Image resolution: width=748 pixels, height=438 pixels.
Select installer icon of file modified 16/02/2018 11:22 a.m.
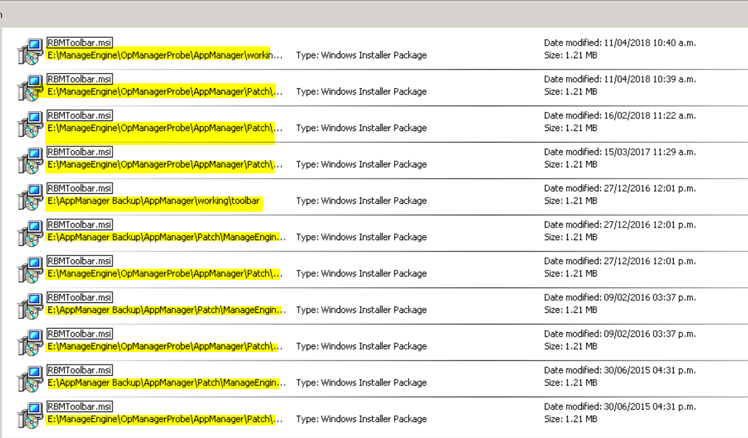point(30,124)
